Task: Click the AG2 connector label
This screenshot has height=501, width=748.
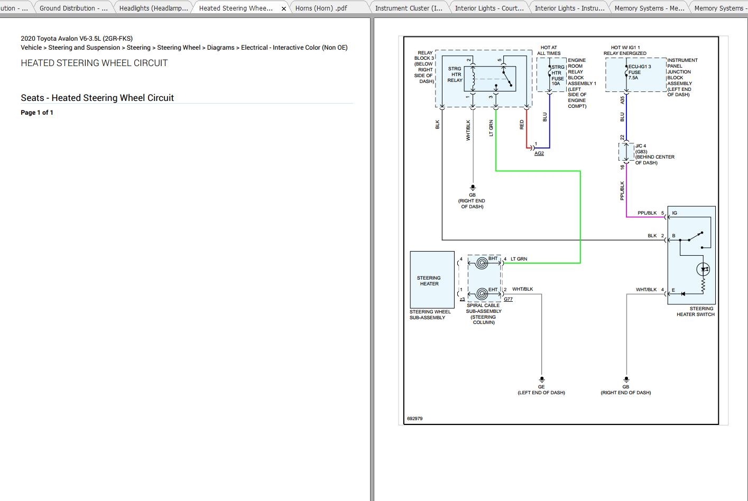Action: click(x=539, y=153)
